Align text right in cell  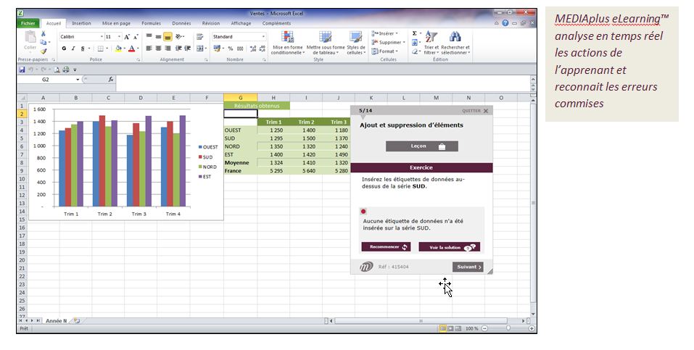coord(168,49)
